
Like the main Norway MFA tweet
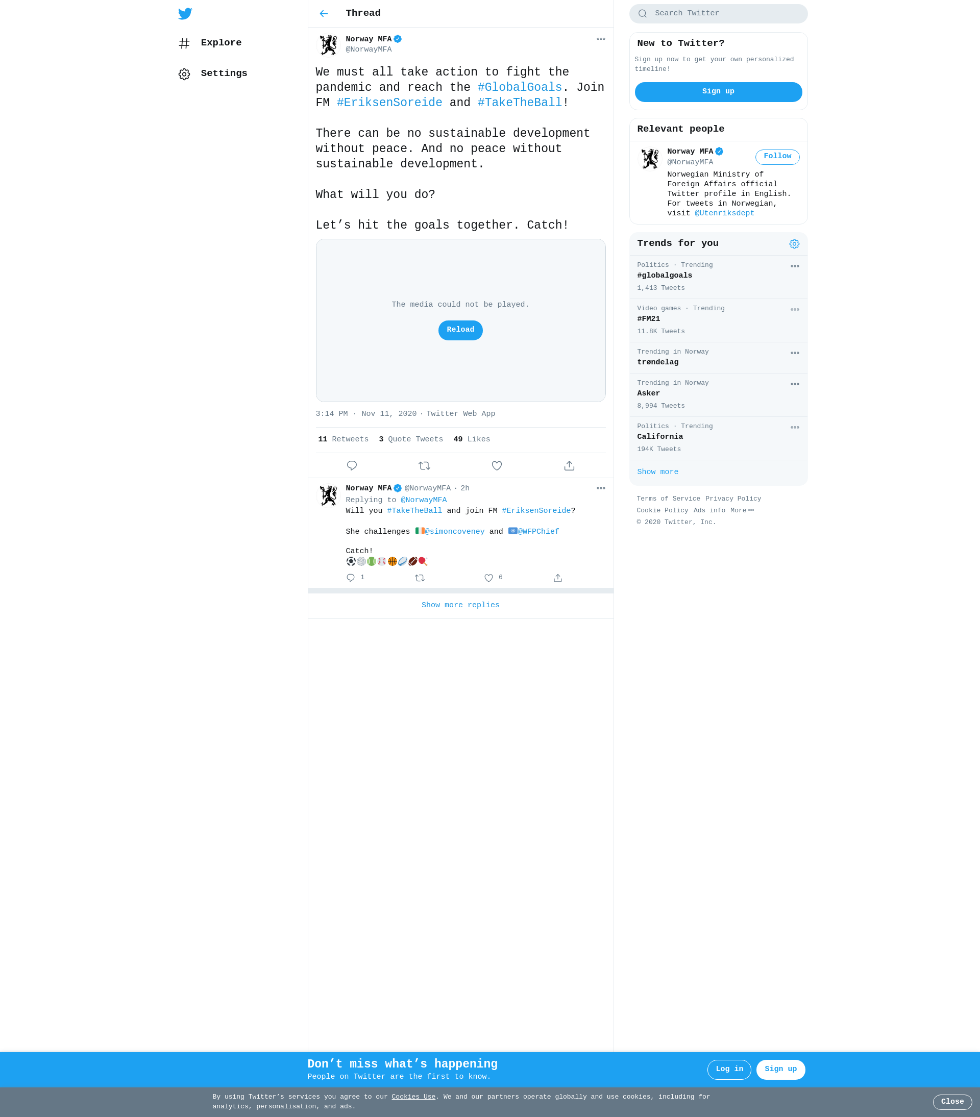pyautogui.click(x=496, y=465)
